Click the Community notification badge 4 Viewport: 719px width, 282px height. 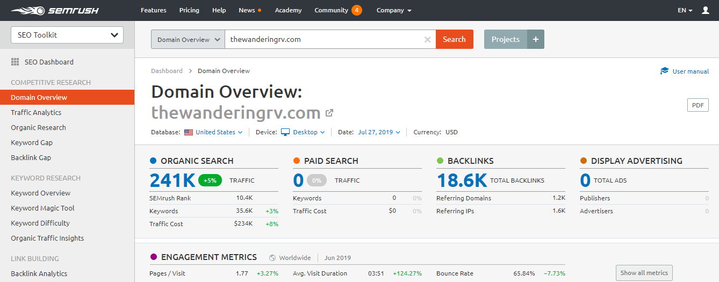tap(357, 10)
